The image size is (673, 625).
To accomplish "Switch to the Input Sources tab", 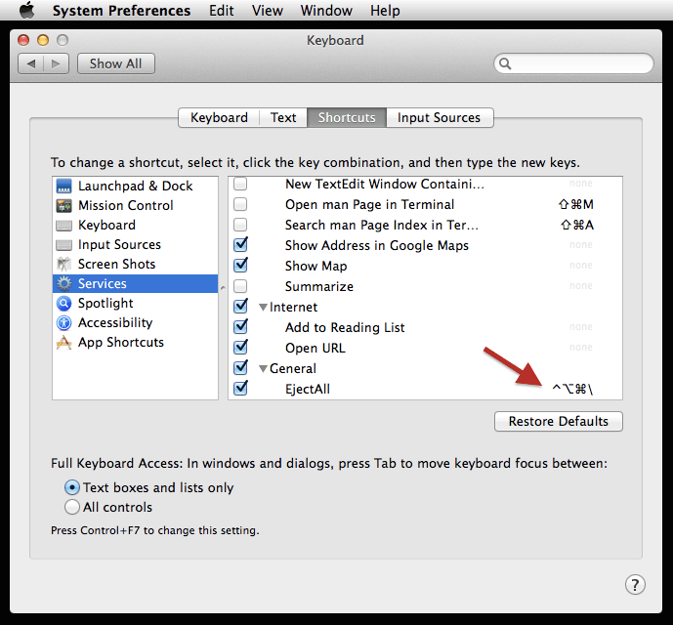I will pyautogui.click(x=440, y=117).
